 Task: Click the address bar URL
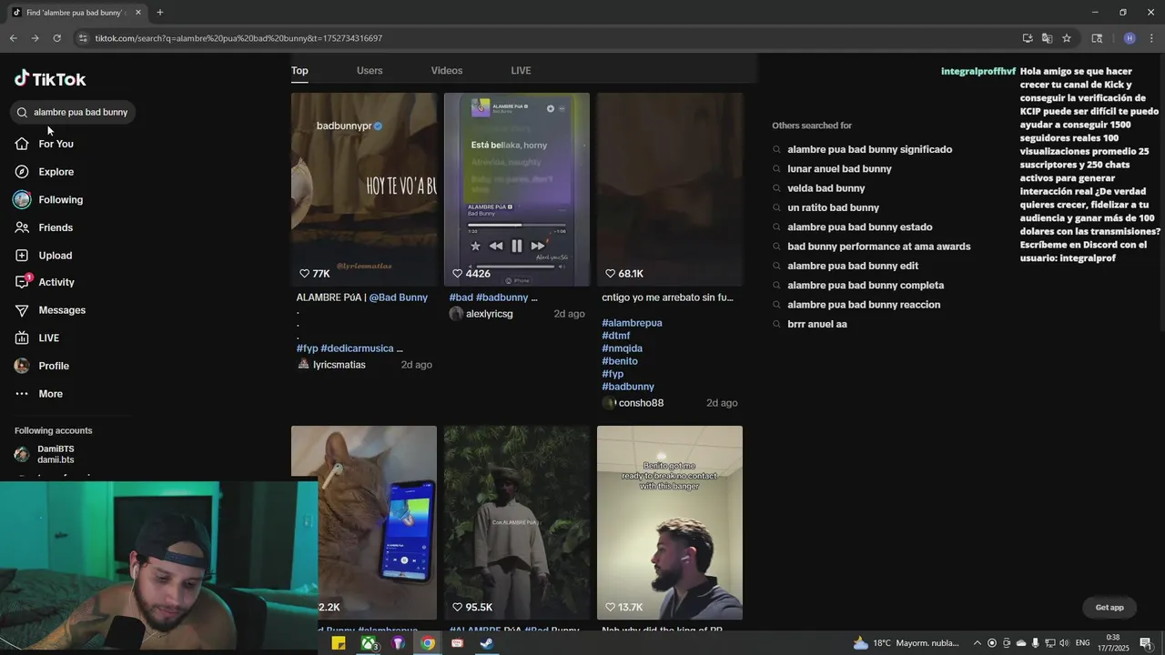tap(238, 38)
